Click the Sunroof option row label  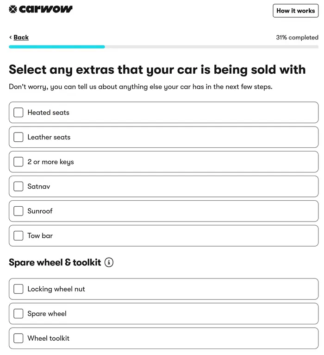point(40,211)
